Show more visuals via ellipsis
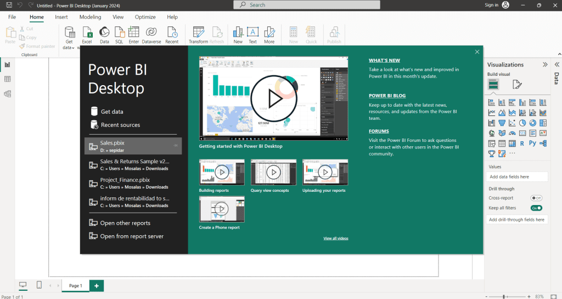 click(x=512, y=153)
